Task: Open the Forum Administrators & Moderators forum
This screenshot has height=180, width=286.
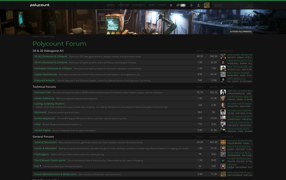Action: (x=55, y=174)
